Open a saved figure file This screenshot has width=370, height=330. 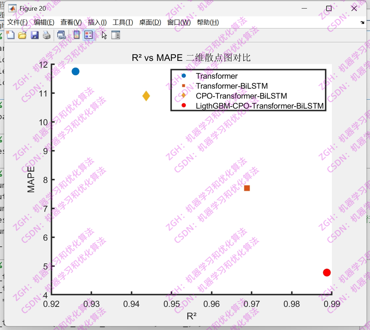pyautogui.click(x=22, y=35)
